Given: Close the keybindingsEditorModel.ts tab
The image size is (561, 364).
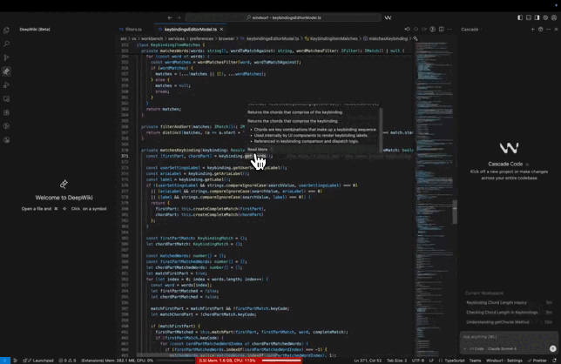Looking at the screenshot, I should coord(221,30).
